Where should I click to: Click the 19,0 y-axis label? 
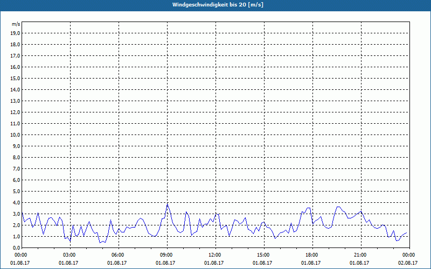[15, 33]
